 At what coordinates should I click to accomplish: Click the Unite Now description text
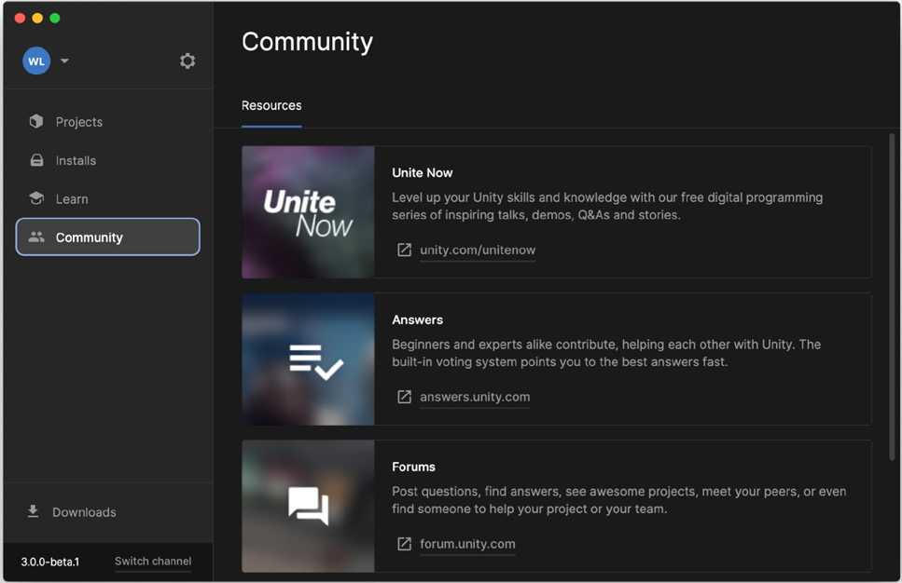click(607, 206)
